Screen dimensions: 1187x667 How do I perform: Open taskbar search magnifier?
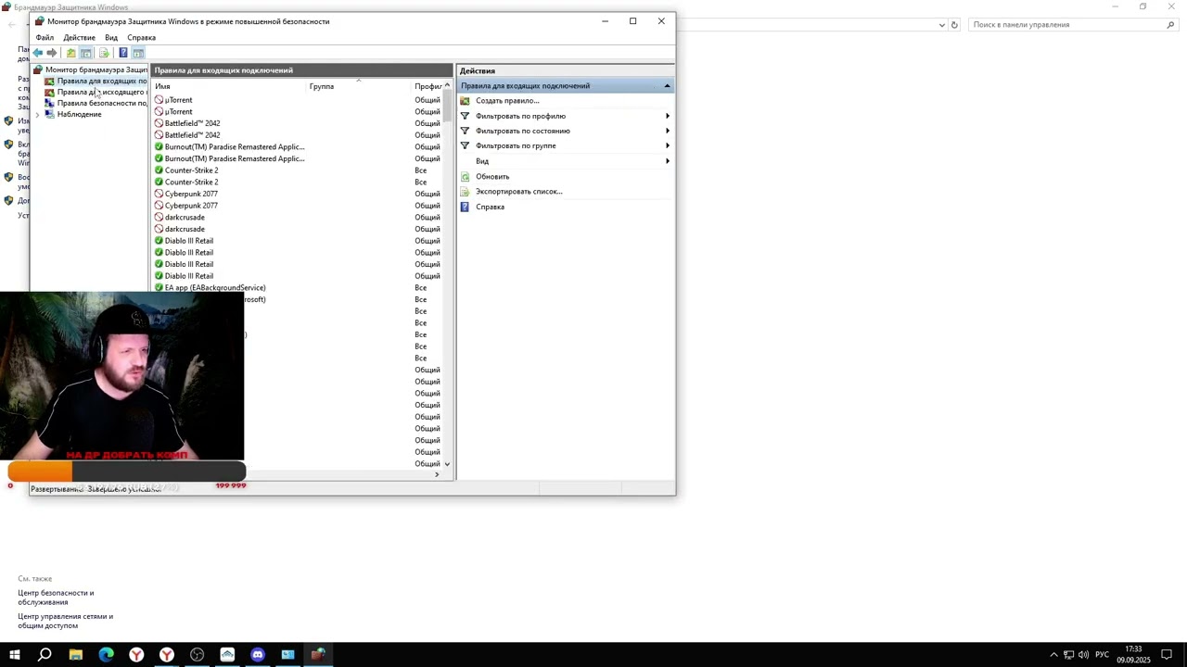tap(45, 655)
